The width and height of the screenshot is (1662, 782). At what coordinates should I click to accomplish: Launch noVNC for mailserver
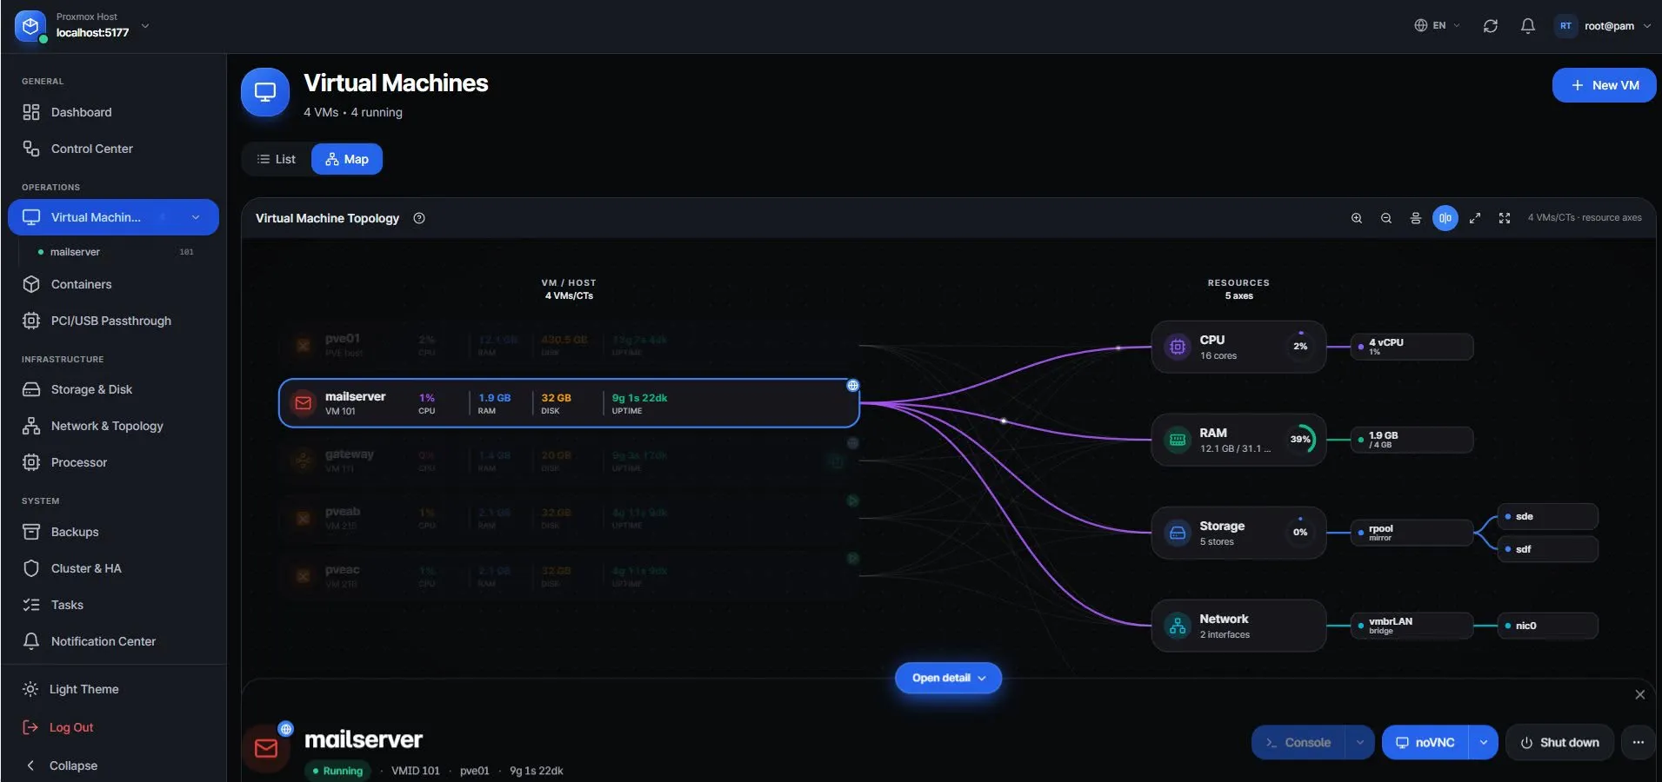click(1425, 743)
